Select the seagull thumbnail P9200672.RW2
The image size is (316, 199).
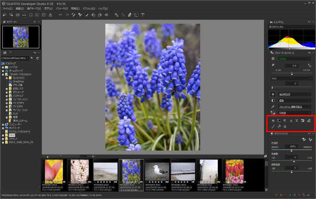157,172
